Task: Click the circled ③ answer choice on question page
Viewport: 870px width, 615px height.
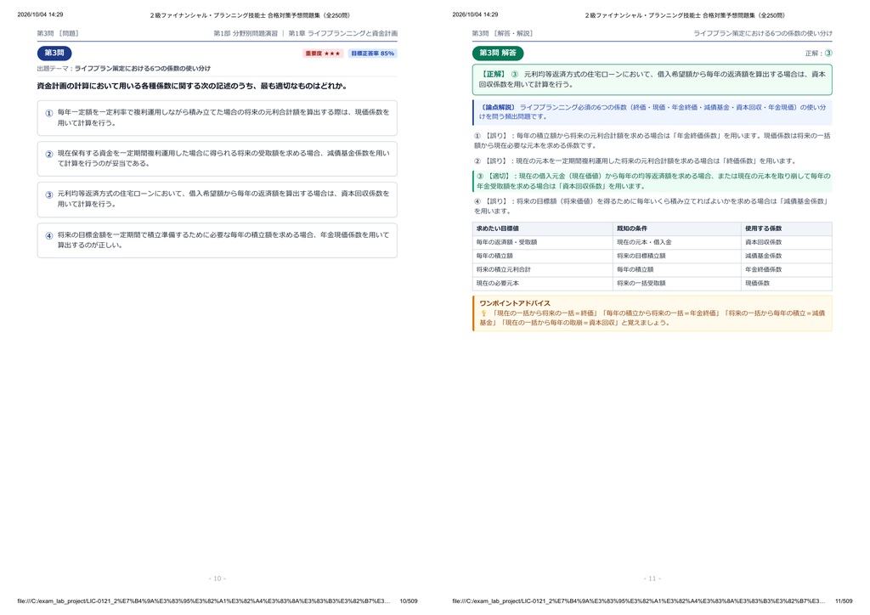Action: coord(217,199)
